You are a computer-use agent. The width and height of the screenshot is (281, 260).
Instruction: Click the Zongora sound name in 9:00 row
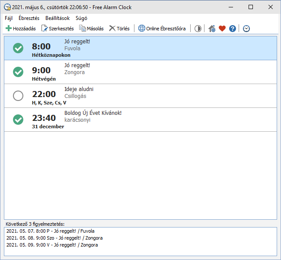tap(74, 72)
